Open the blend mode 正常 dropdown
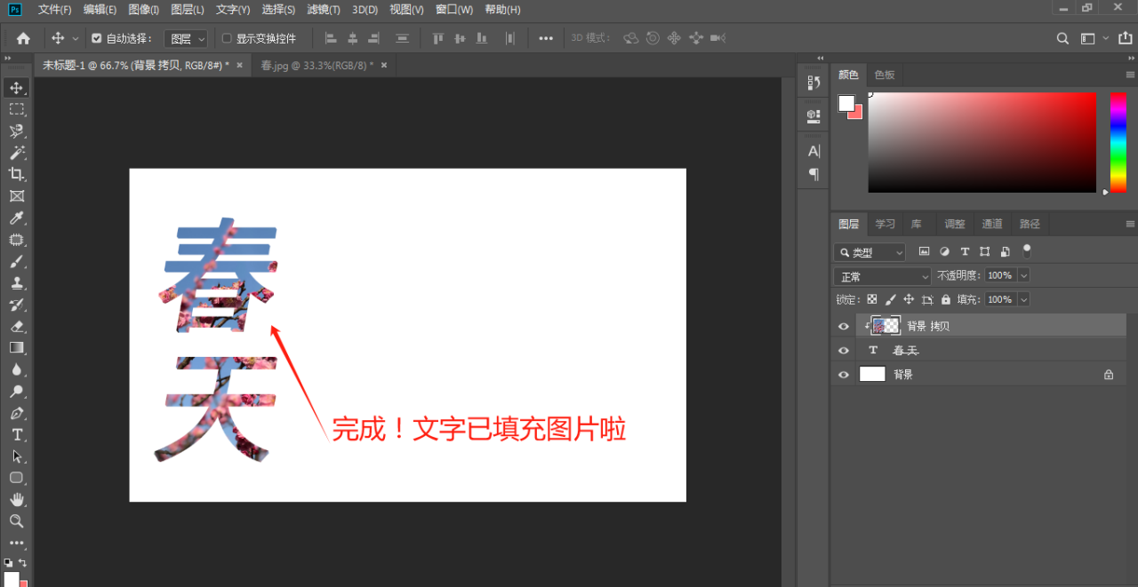The image size is (1138, 587). [883, 276]
